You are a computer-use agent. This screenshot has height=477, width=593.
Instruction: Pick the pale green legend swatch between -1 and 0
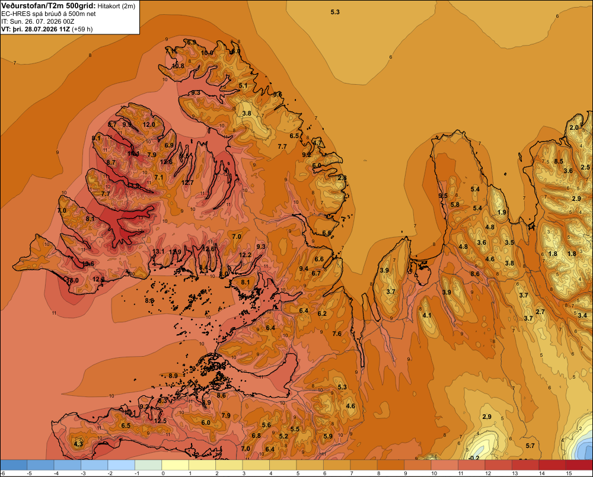click(x=148, y=465)
